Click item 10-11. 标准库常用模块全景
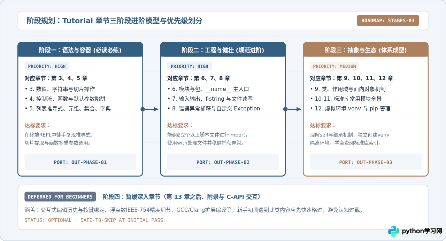This screenshot has width=446, height=241. pyautogui.click(x=346, y=99)
